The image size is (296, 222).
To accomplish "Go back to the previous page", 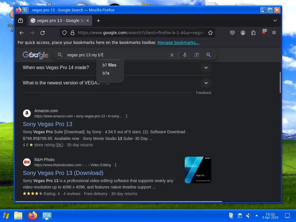I will (22, 33).
